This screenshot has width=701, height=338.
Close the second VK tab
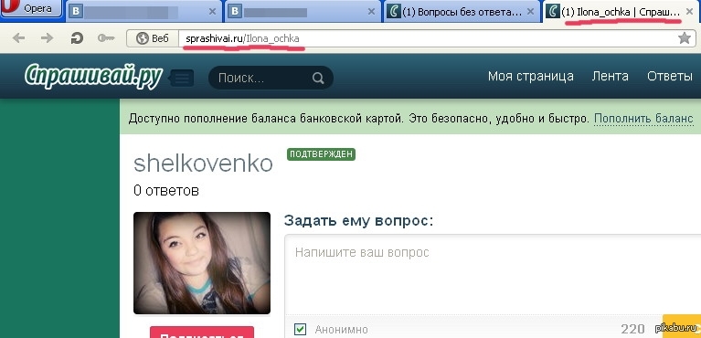tap(371, 12)
